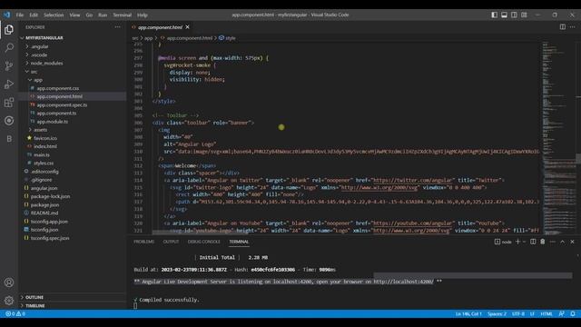The image size is (581, 327).
Task: Click the feedback icon in status bar
Action: click(x=562, y=313)
